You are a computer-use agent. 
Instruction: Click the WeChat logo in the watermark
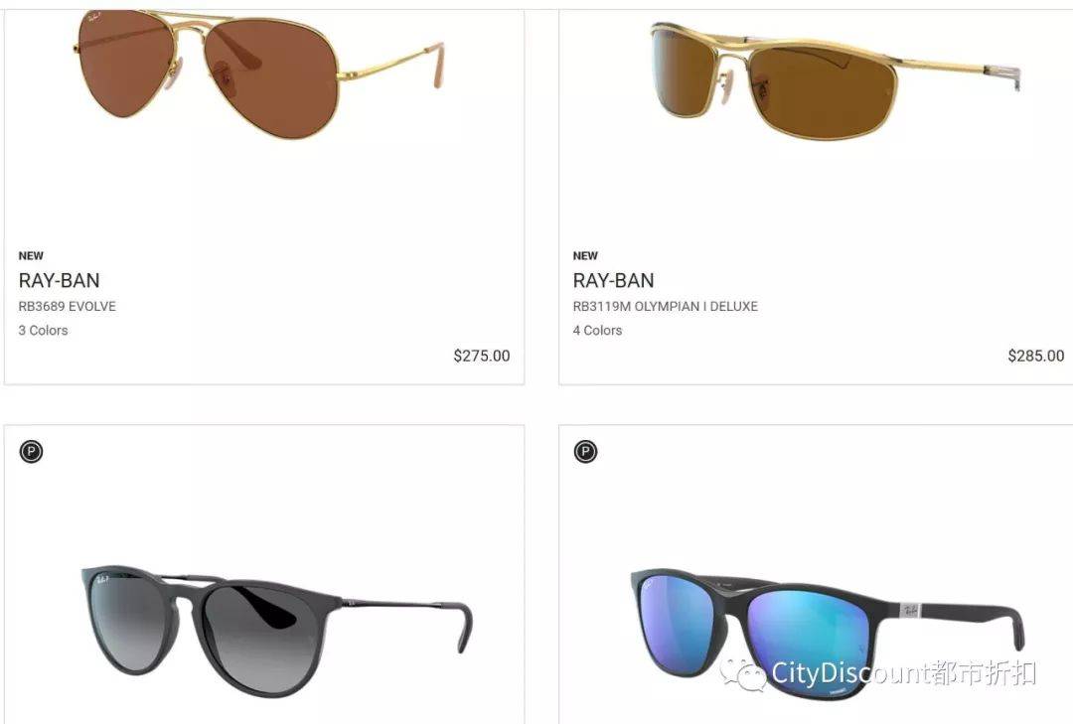742,674
